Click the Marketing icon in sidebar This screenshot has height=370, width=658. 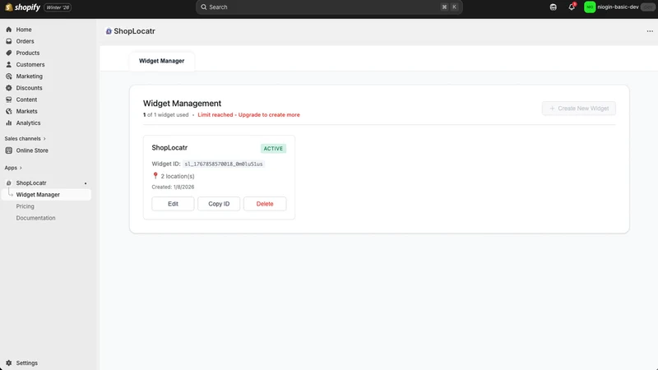tap(9, 76)
